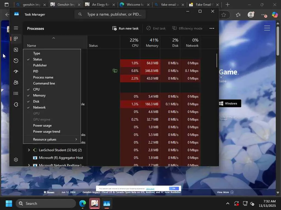
Task: Select Power usage menu entry
Action: click(x=52, y=126)
